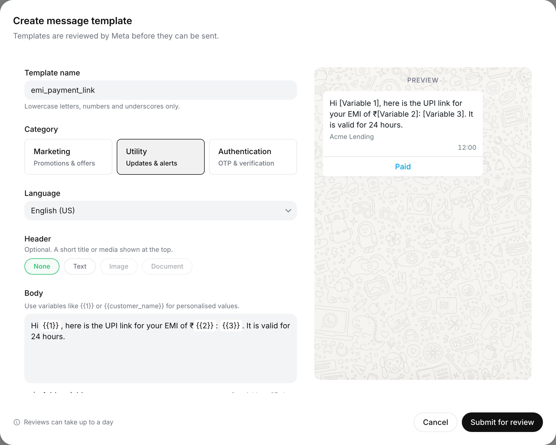
Task: Click the preview message bubble text
Action: pos(401,114)
